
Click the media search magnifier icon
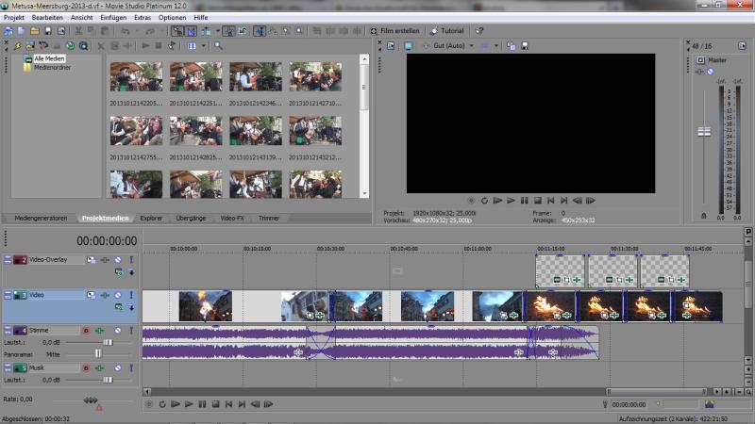click(x=219, y=45)
